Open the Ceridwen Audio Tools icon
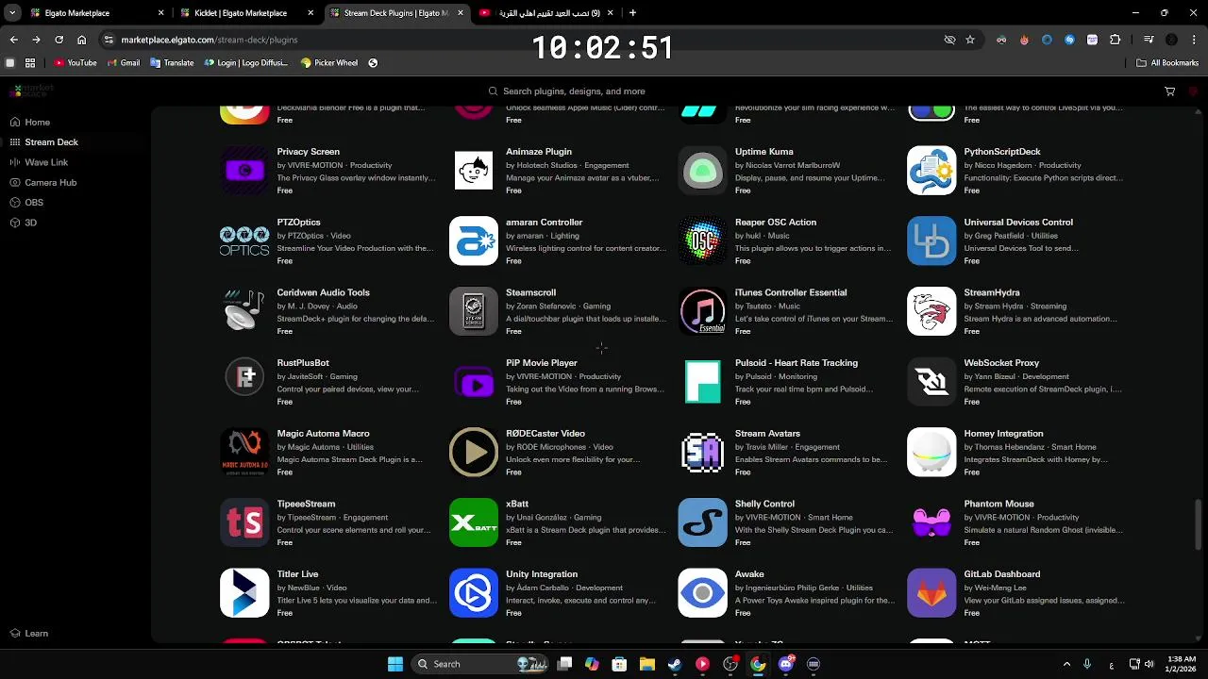 [244, 311]
